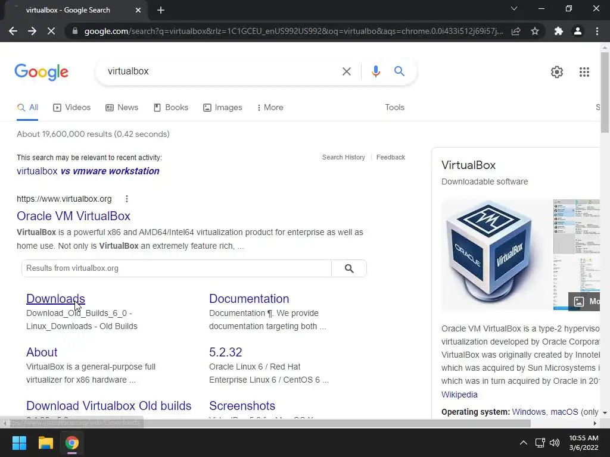
Task: Switch to the News tab
Action: point(122,108)
